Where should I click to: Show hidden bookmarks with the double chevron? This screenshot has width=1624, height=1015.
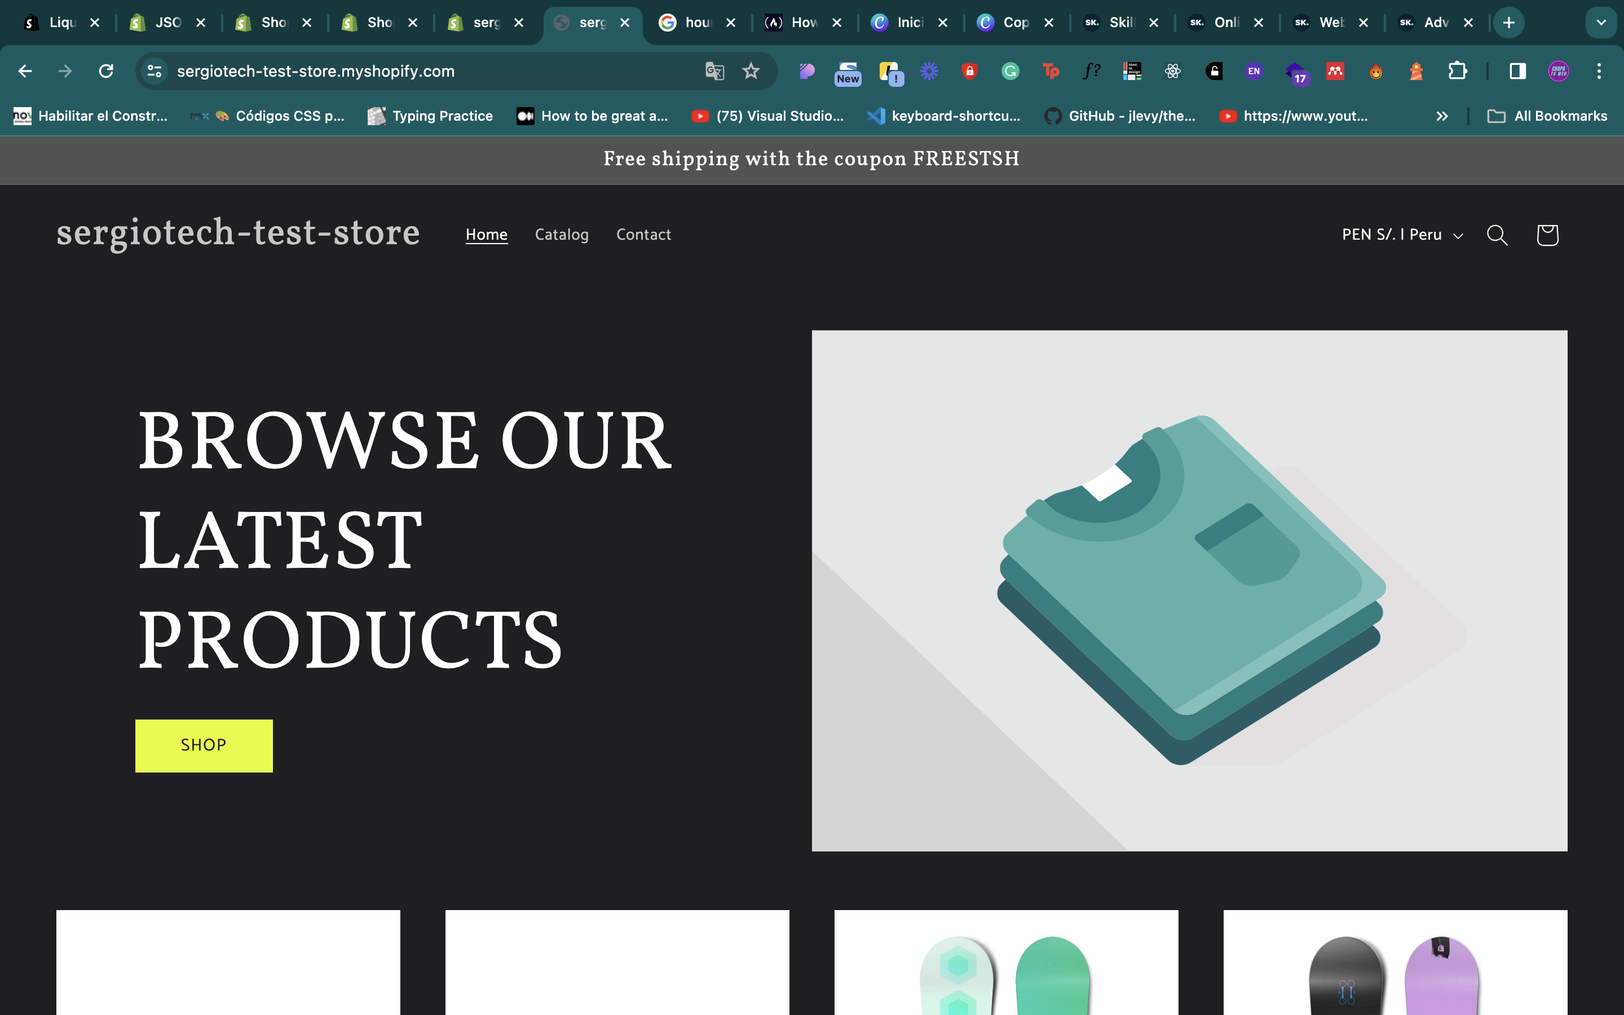[1441, 116]
